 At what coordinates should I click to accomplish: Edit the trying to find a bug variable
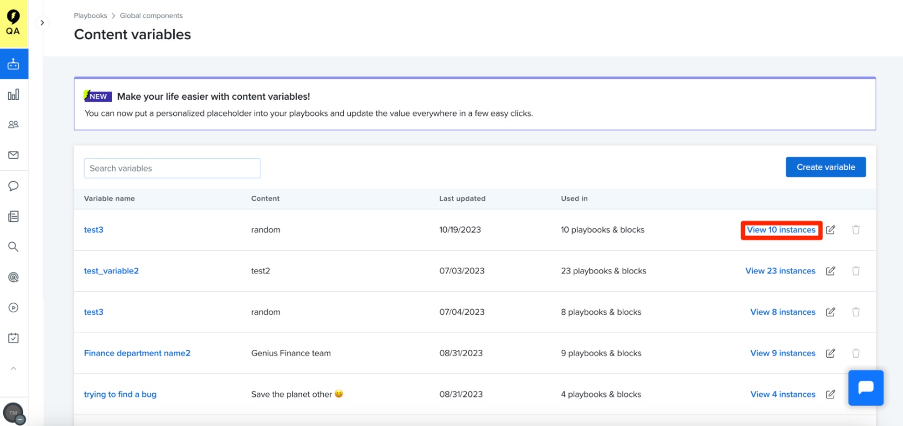pyautogui.click(x=830, y=394)
